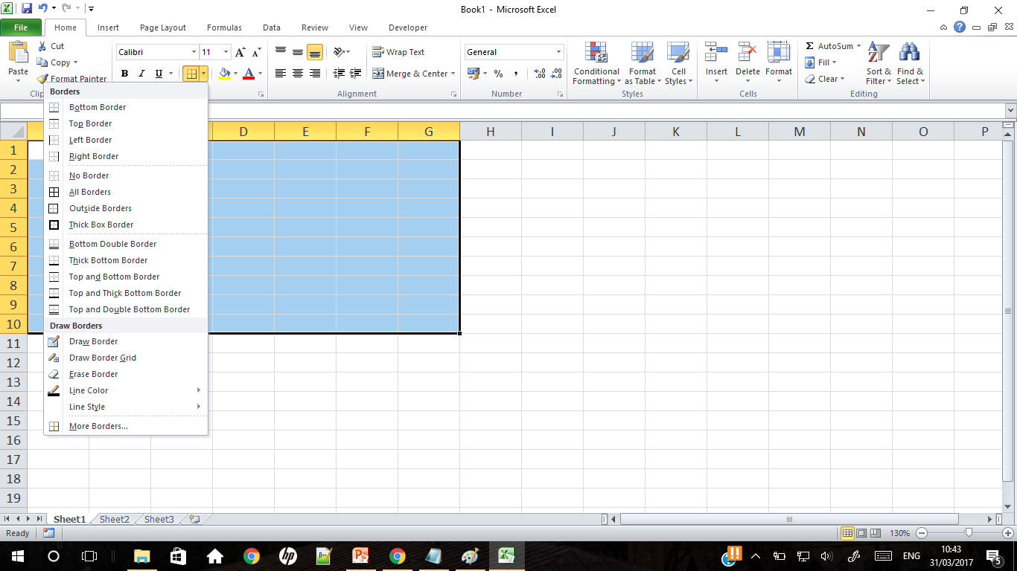Expand the Line Style submenu
Screen dimensions: 1017x571
87,407
